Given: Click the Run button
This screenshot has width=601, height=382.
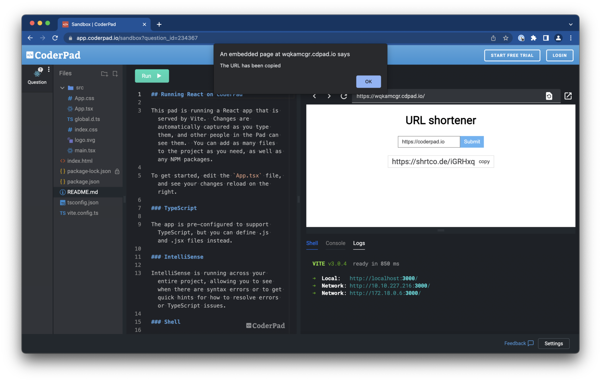Looking at the screenshot, I should point(152,76).
